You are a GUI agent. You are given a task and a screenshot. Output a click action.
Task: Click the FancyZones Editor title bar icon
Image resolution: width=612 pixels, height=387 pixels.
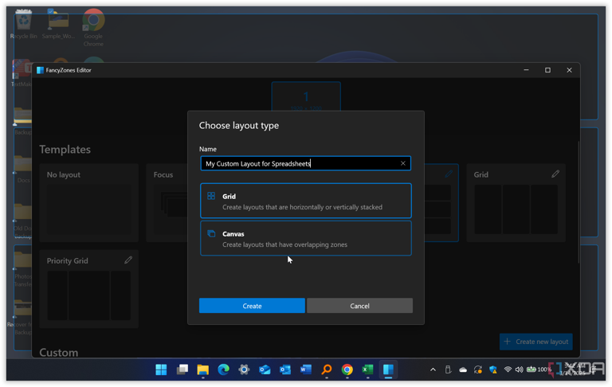[40, 70]
